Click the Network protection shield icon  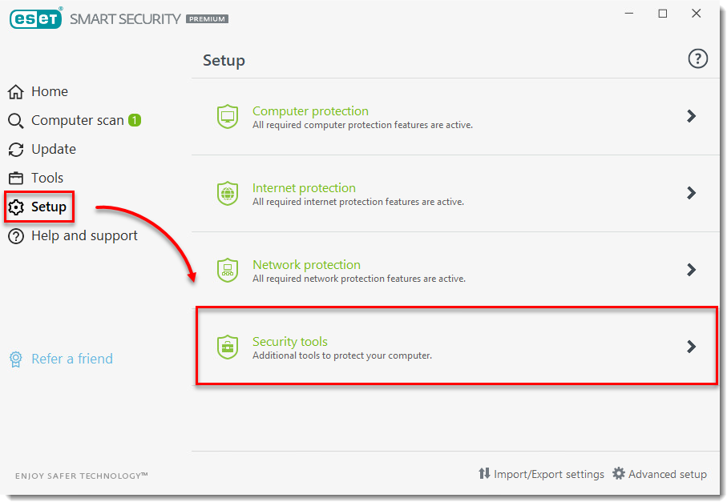pos(228,271)
